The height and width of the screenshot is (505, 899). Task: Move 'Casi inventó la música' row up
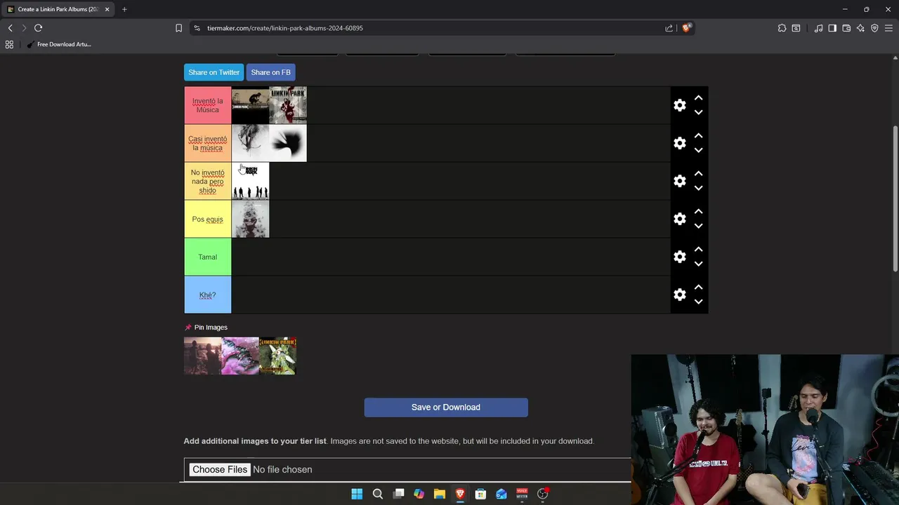coord(698,136)
